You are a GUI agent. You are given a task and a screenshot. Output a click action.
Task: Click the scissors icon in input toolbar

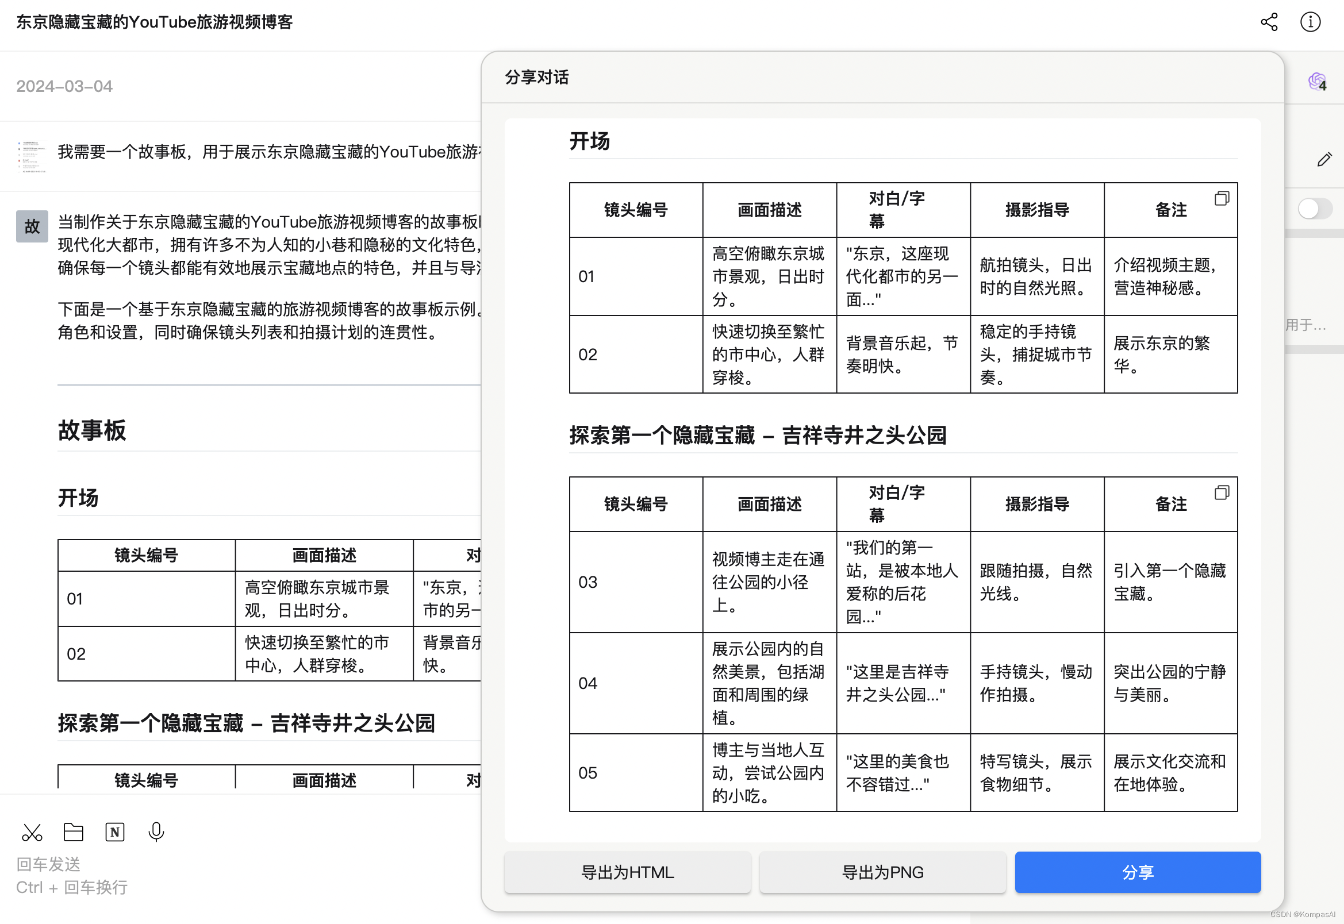32,833
